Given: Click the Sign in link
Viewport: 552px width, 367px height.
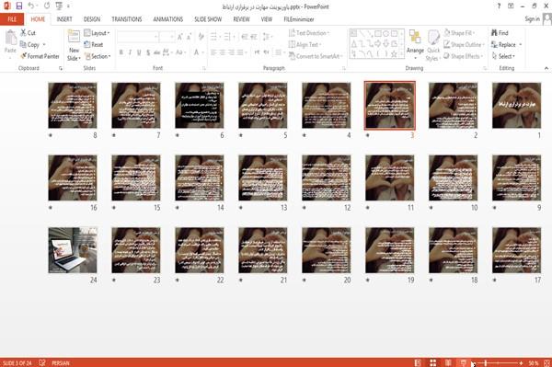Looking at the screenshot, I should [532, 19].
